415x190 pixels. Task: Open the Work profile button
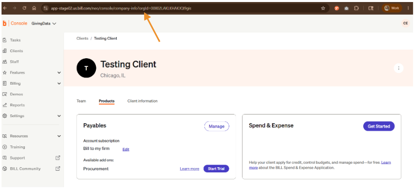392,8
